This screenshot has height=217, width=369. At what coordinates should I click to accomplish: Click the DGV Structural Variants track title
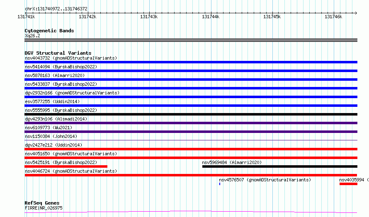[58, 53]
